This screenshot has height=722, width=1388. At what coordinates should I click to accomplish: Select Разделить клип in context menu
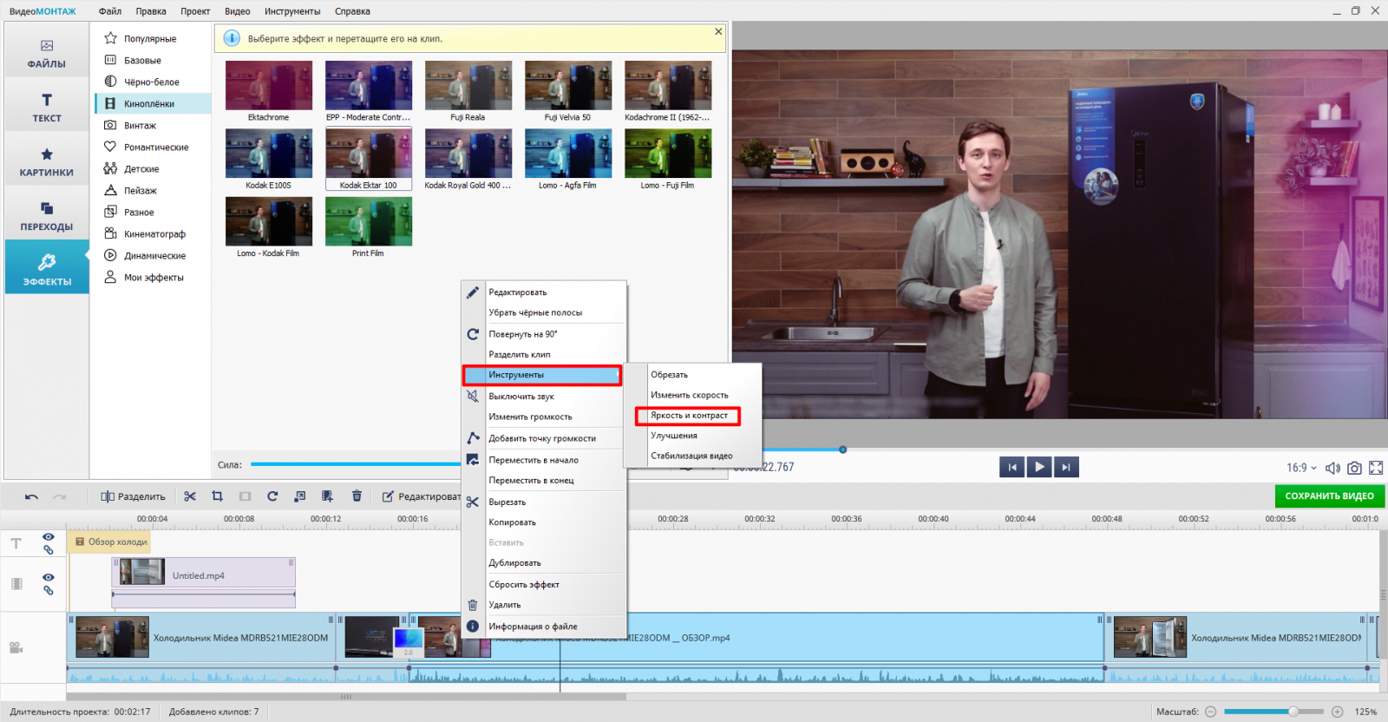pyautogui.click(x=519, y=354)
